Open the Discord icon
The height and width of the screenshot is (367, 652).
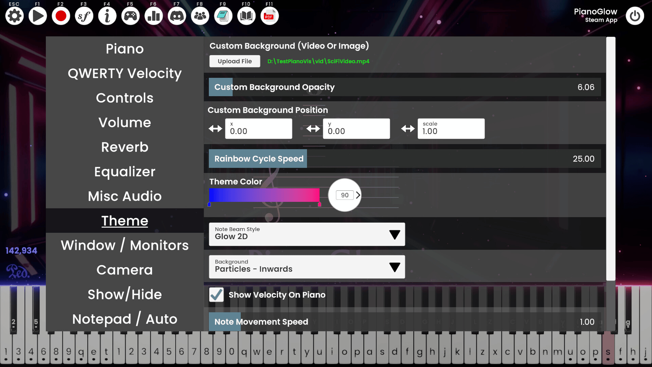[177, 16]
